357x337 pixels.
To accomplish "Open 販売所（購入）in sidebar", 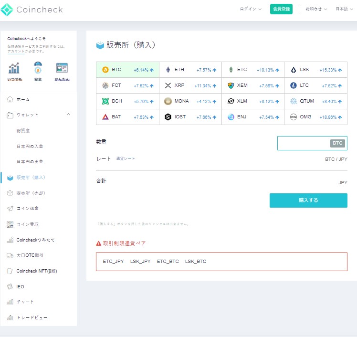I will [31, 178].
